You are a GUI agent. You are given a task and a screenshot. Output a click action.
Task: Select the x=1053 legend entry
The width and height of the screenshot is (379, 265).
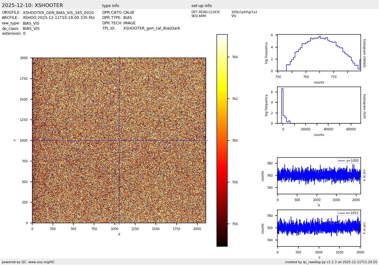pyautogui.click(x=349, y=213)
